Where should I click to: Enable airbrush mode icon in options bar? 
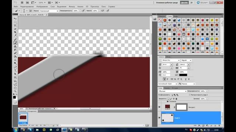(x=103, y=11)
